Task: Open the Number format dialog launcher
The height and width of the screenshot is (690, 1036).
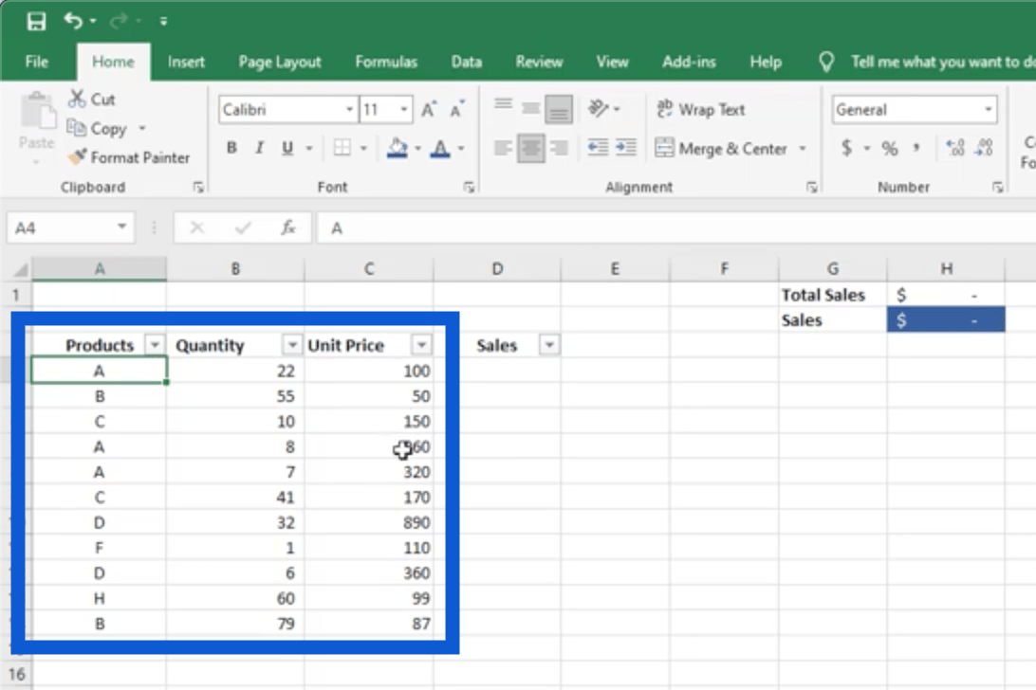Action: click(997, 188)
